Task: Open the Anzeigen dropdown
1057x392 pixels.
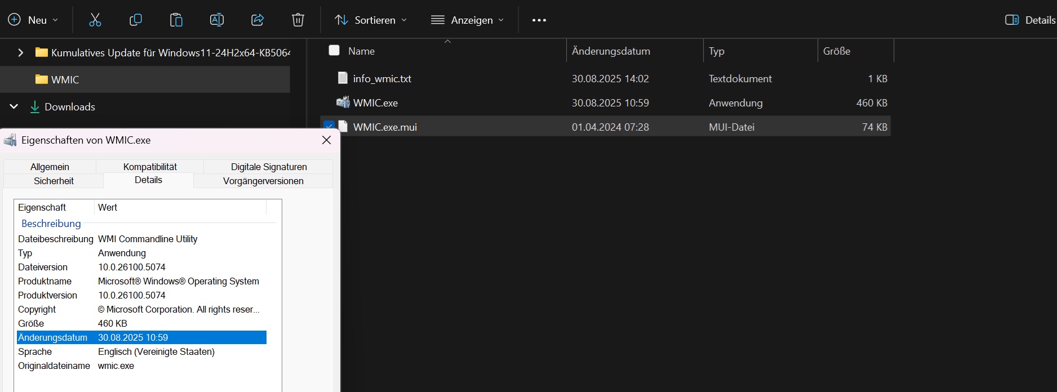Action: click(467, 20)
